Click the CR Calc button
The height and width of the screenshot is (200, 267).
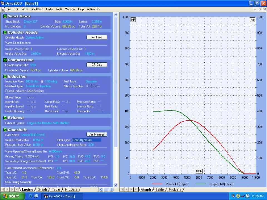pyautogui.click(x=97, y=65)
